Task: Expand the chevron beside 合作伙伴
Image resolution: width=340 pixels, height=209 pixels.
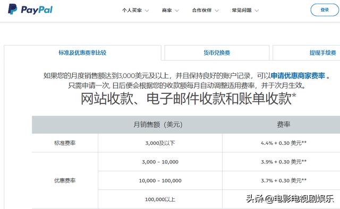Action: [x=217, y=11]
